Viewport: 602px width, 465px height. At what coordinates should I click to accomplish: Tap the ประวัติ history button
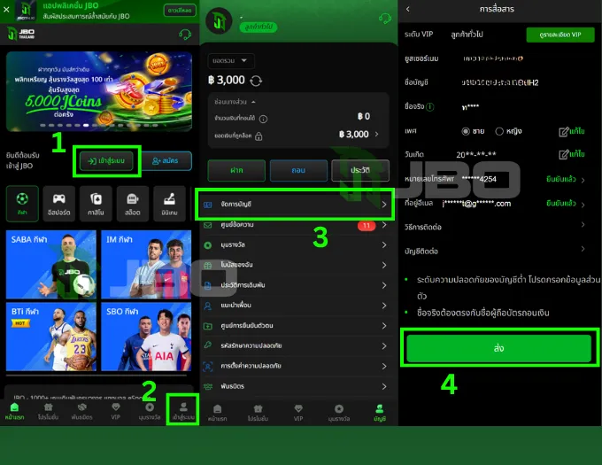tap(360, 170)
